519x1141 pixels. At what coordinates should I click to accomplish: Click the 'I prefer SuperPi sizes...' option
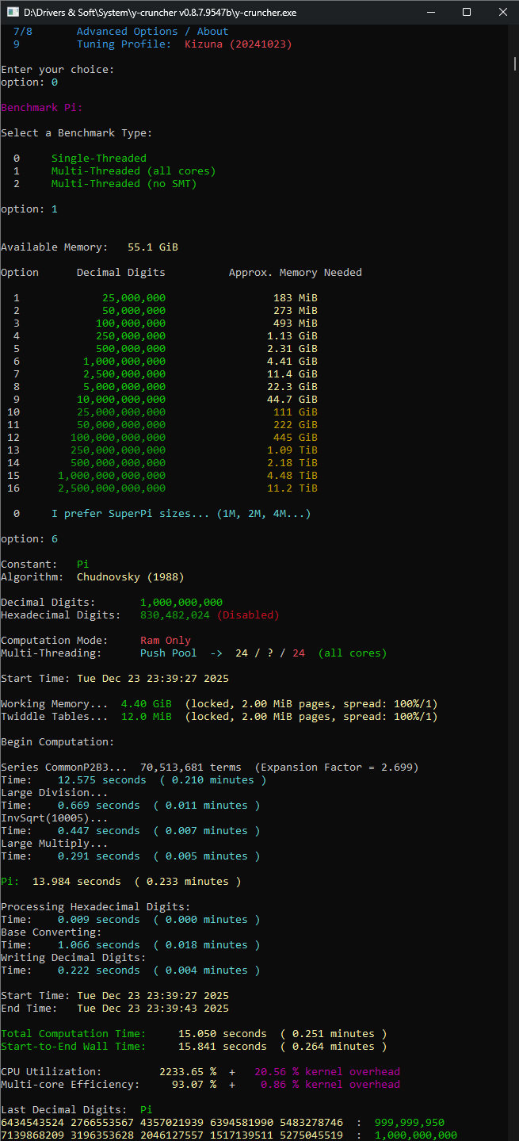point(181,514)
